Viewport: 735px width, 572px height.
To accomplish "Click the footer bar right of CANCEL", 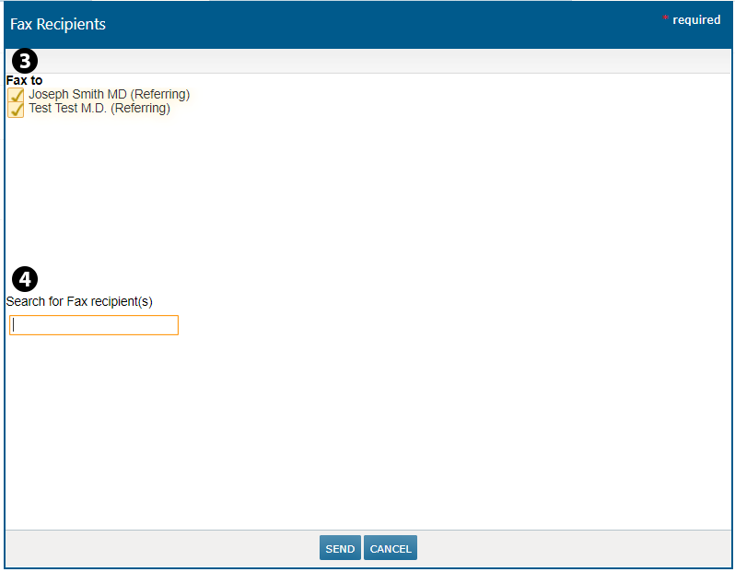I will click(x=571, y=549).
